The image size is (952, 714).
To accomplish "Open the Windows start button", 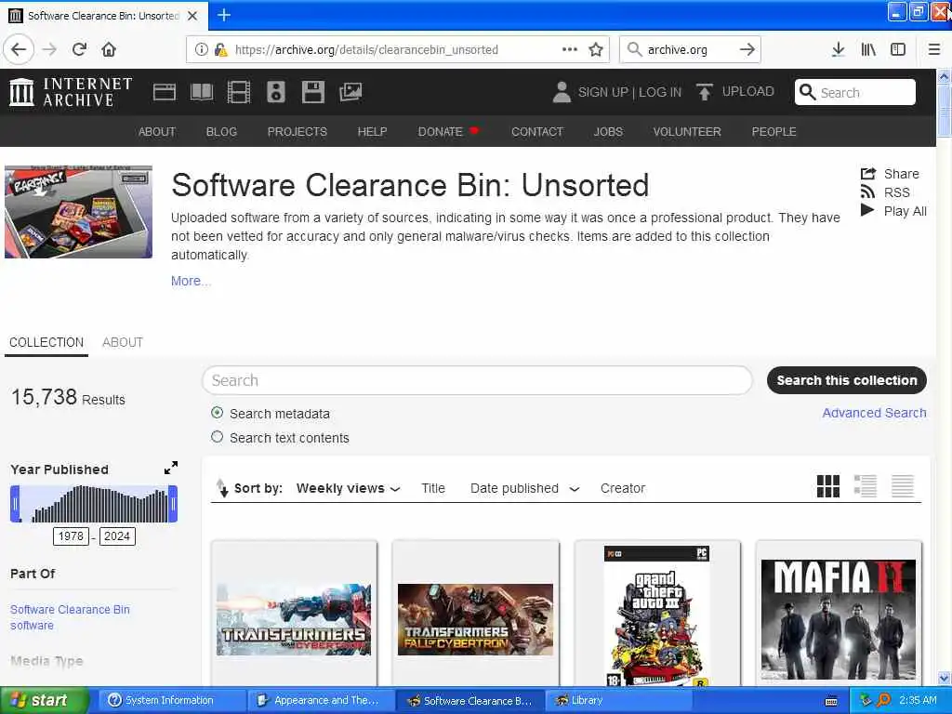I will point(44,701).
